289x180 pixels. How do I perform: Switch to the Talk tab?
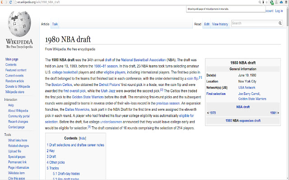pyautogui.click(x=55, y=24)
